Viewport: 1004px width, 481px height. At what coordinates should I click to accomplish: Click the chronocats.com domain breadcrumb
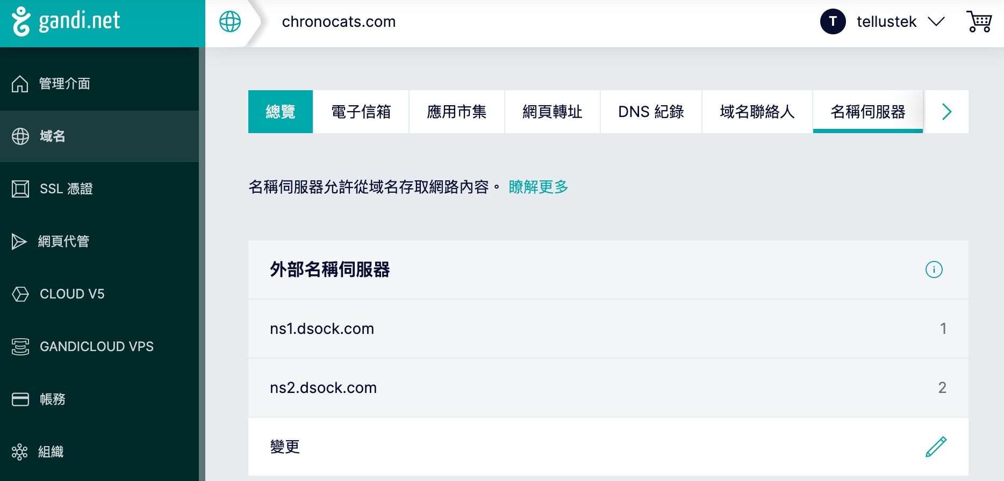pos(339,21)
